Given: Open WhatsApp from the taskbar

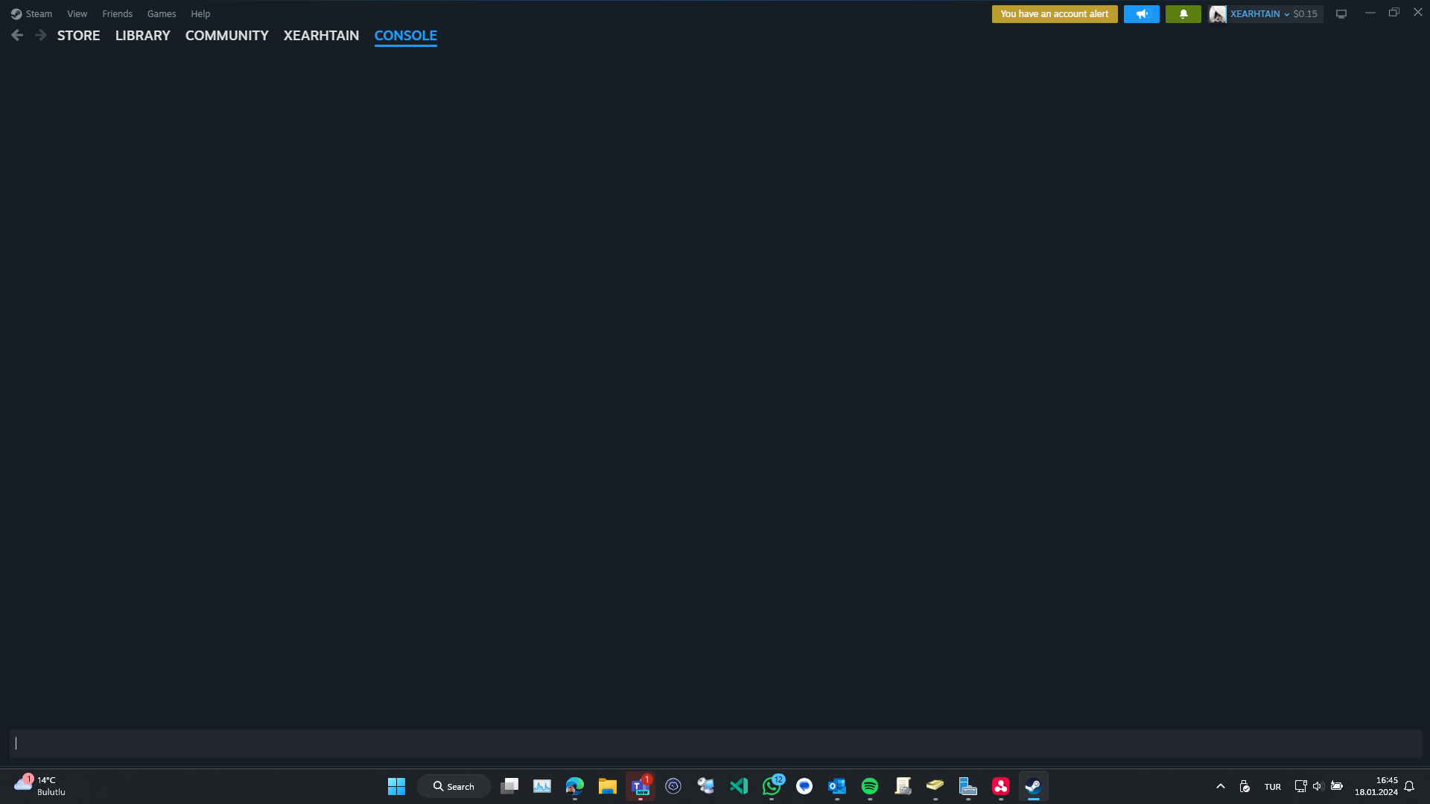Looking at the screenshot, I should point(771,786).
